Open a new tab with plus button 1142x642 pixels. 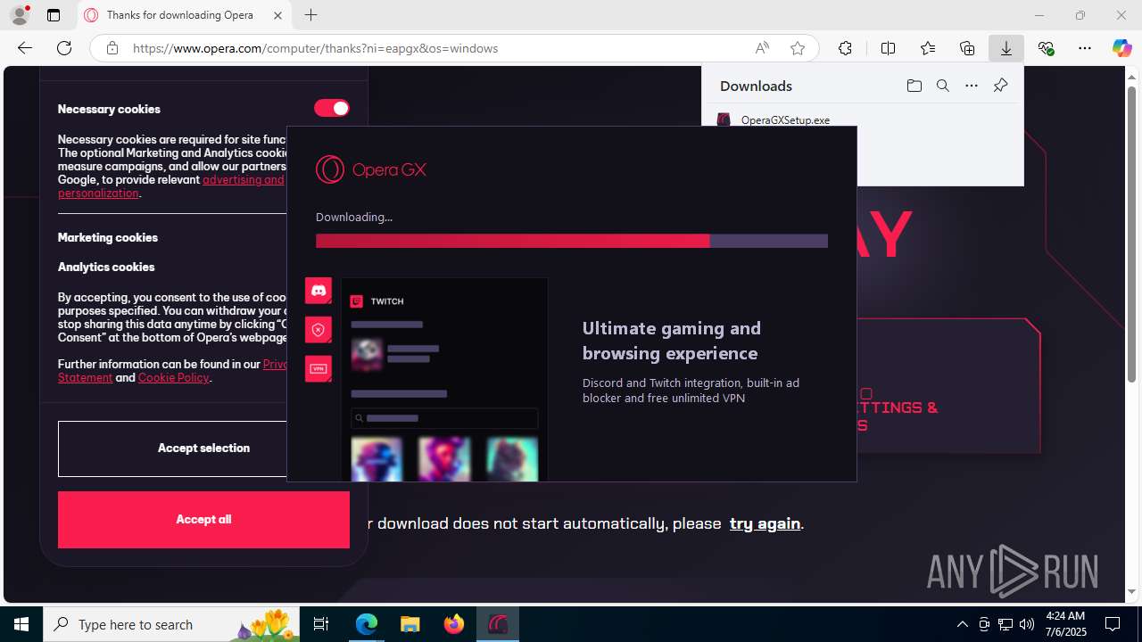[x=310, y=15]
